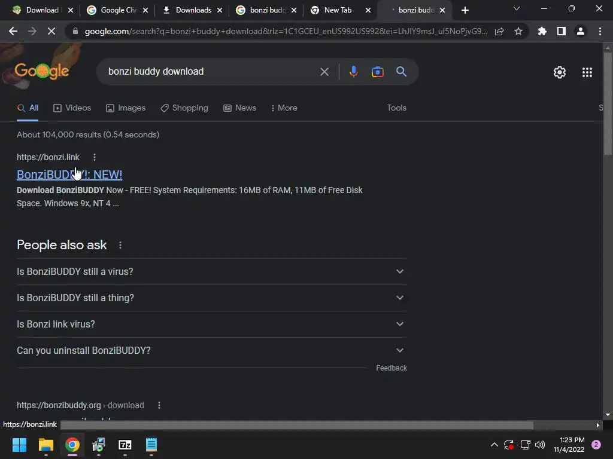
Task: Submit search with magnifier icon
Action: pos(402,72)
